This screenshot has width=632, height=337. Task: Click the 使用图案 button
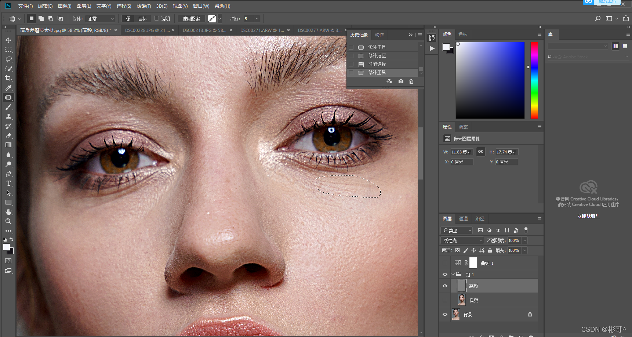(x=191, y=19)
